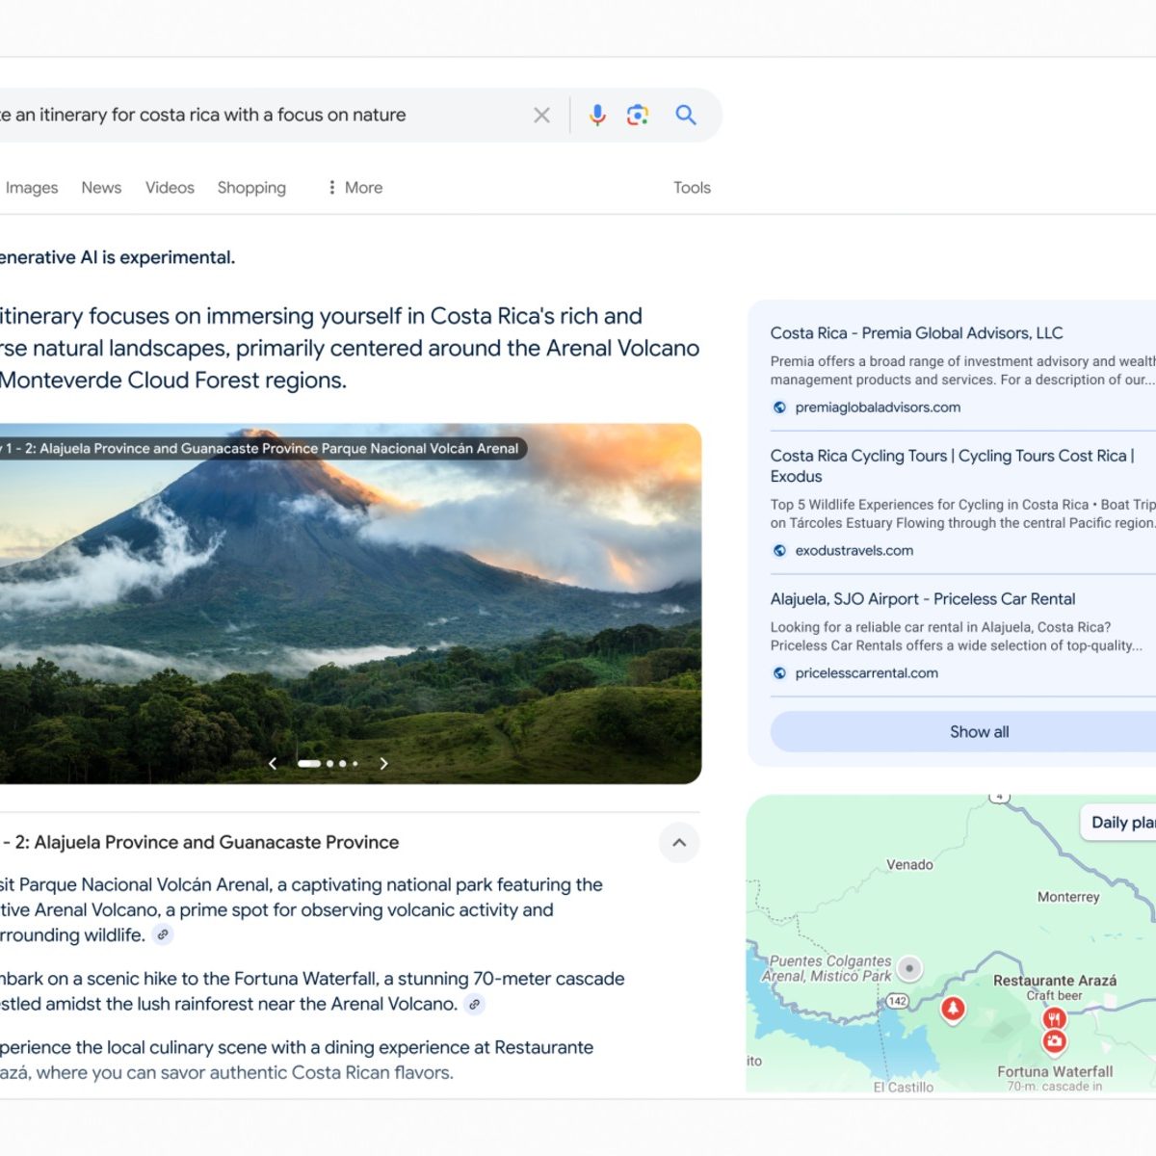Screen dimensions: 1156x1156
Task: Switch to the News results tab
Action: [101, 188]
